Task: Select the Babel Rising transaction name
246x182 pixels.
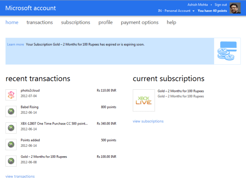Action: coord(30,107)
